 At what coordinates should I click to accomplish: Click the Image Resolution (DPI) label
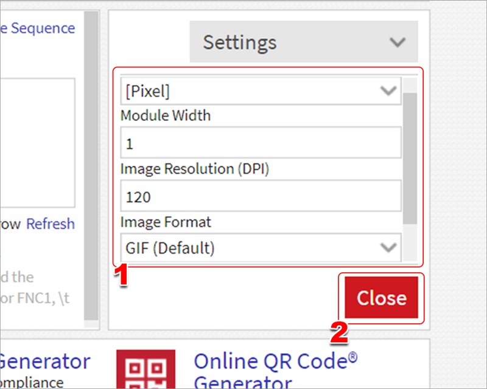195,168
